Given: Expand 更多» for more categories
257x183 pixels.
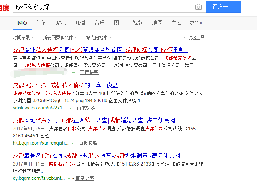Looking at the screenshot, I should pyautogui.click(x=196, y=23).
